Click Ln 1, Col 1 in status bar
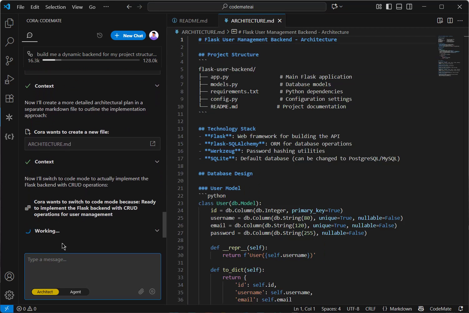Screen dimensions: 469x313 point(305,309)
